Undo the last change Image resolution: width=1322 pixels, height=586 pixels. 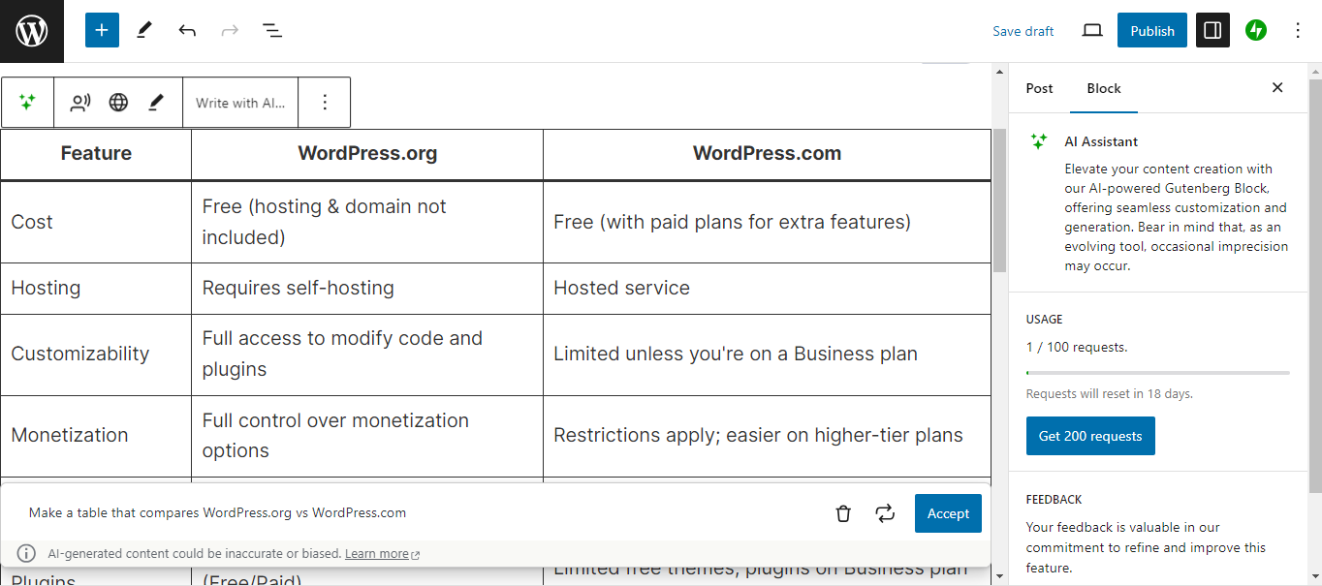187,30
